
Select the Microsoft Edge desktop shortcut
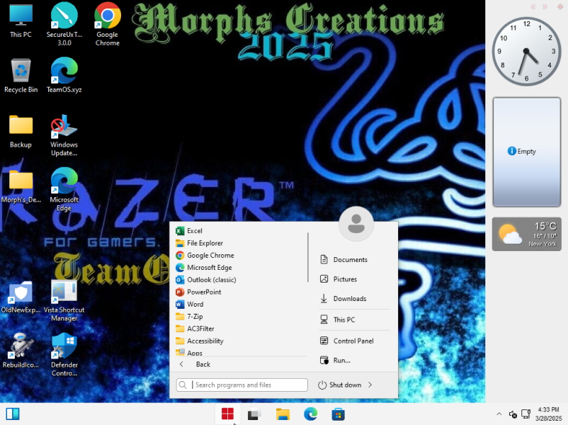click(64, 190)
